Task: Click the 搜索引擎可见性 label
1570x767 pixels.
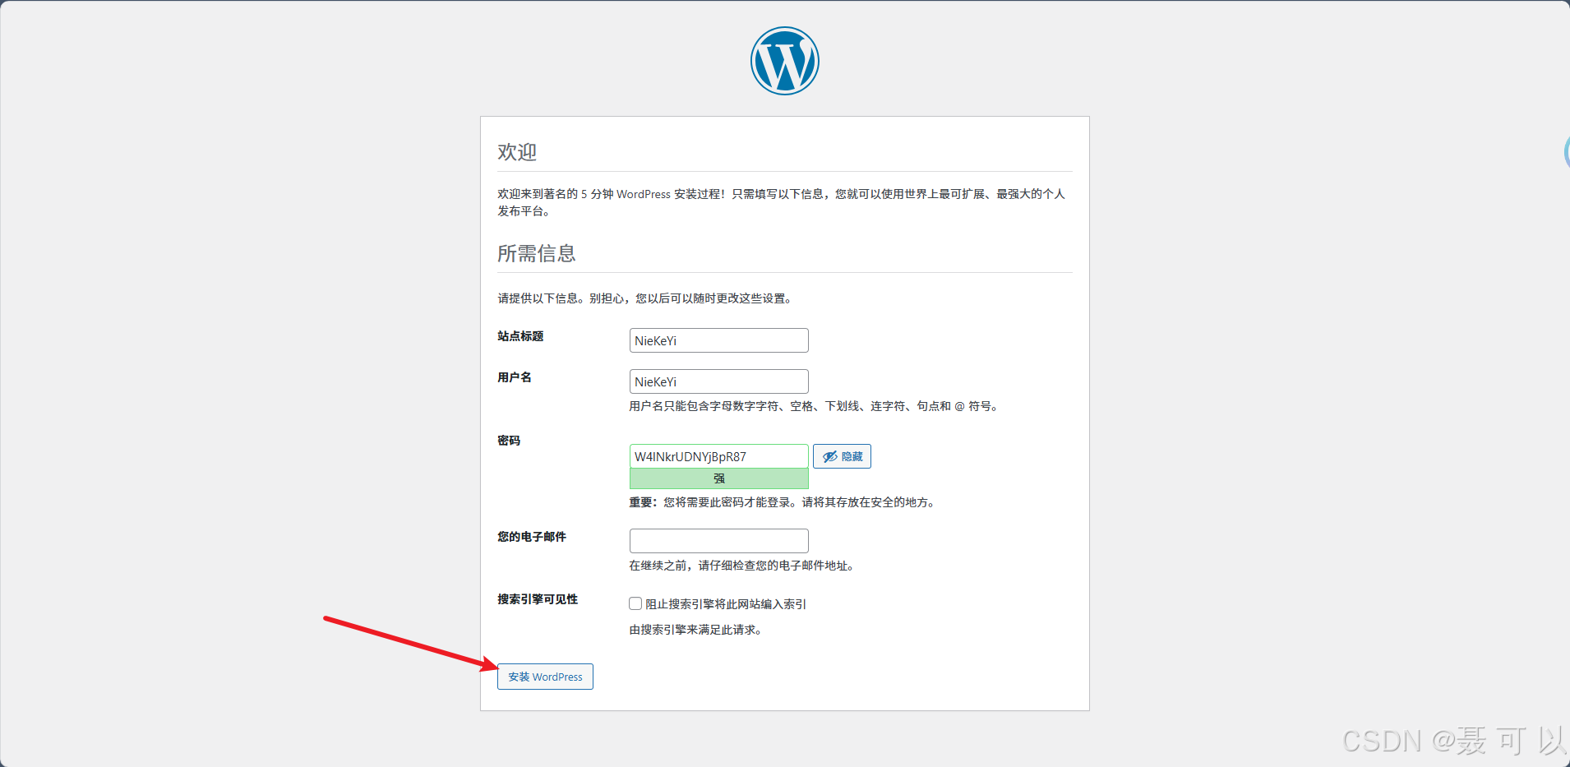Action: coord(538,599)
